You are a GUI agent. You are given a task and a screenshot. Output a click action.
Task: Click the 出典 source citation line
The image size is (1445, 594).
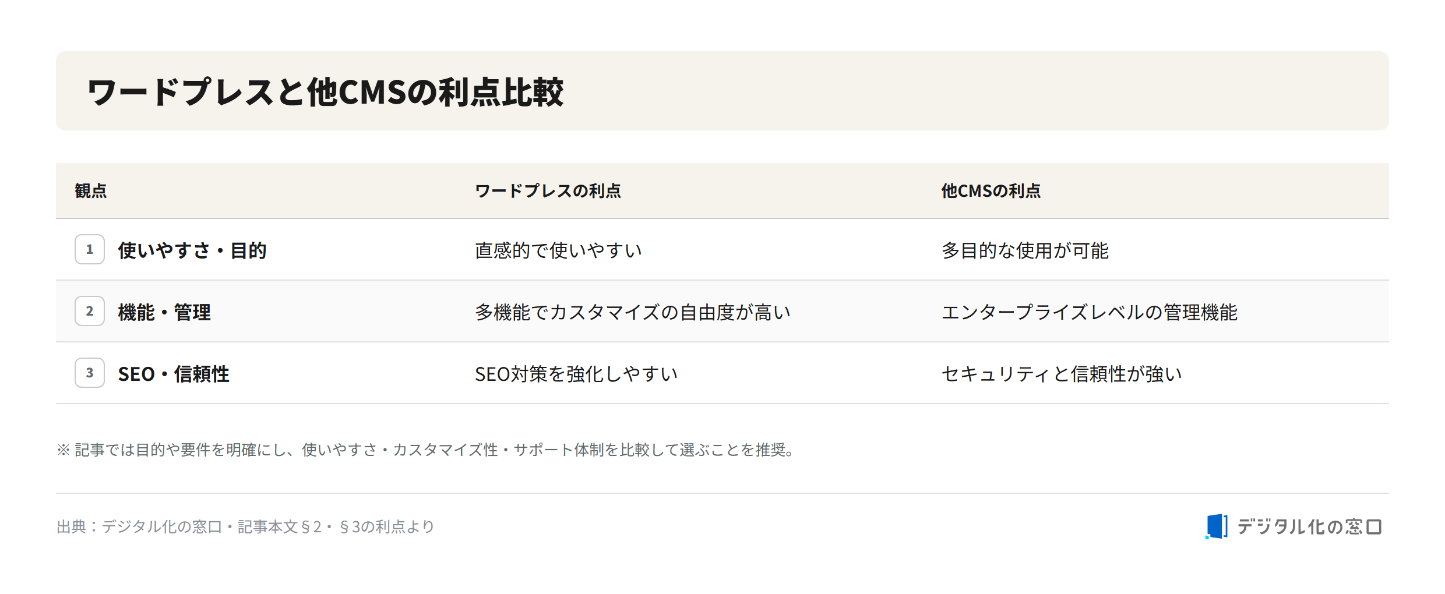pos(245,526)
